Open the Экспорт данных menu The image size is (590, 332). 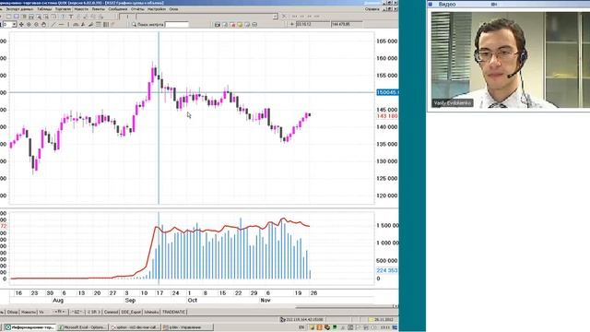[x=19, y=9]
